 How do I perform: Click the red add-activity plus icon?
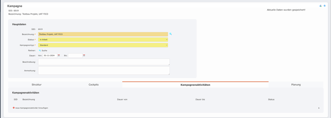(14, 108)
